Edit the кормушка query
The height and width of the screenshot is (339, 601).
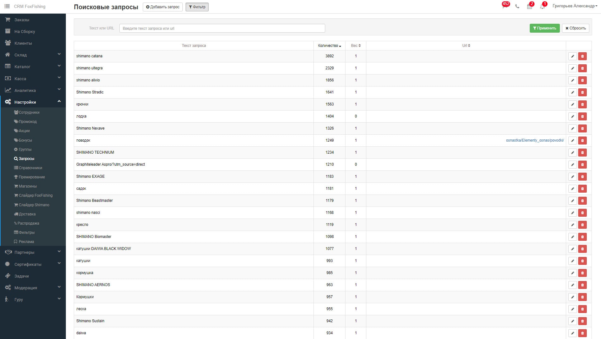[573, 273]
